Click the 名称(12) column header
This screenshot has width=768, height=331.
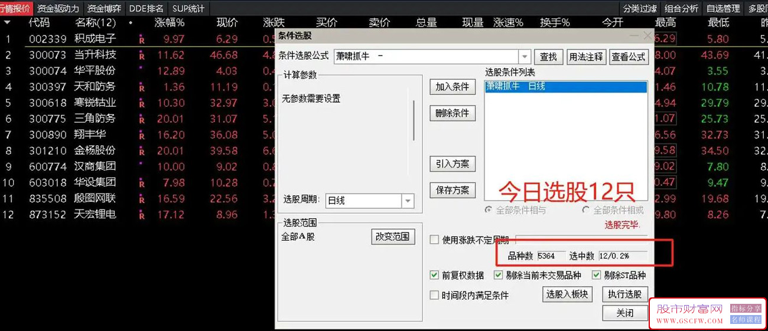(x=96, y=22)
